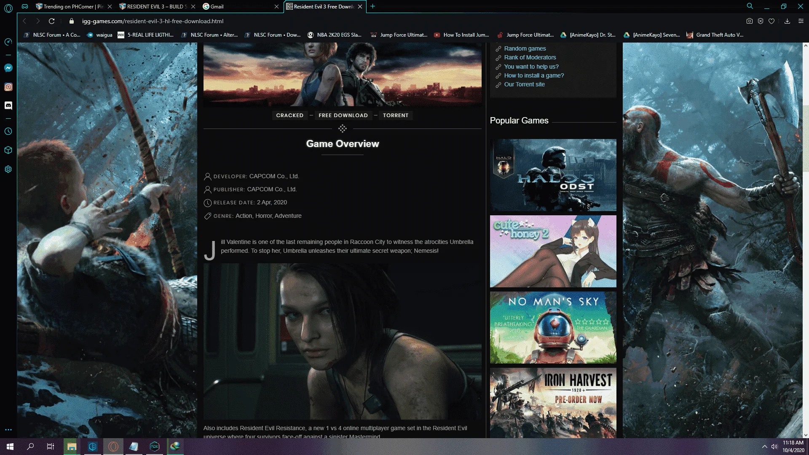Reload the current page

click(x=51, y=21)
